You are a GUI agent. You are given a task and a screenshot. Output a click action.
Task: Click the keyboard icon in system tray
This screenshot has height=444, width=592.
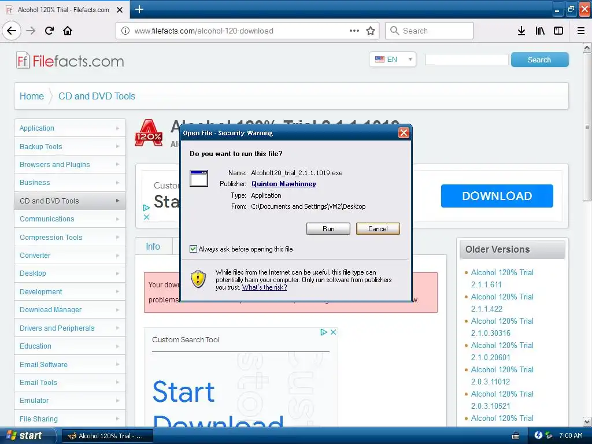(x=515, y=436)
